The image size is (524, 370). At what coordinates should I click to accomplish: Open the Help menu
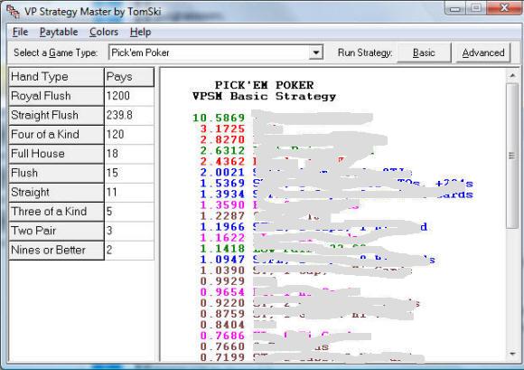(140, 32)
